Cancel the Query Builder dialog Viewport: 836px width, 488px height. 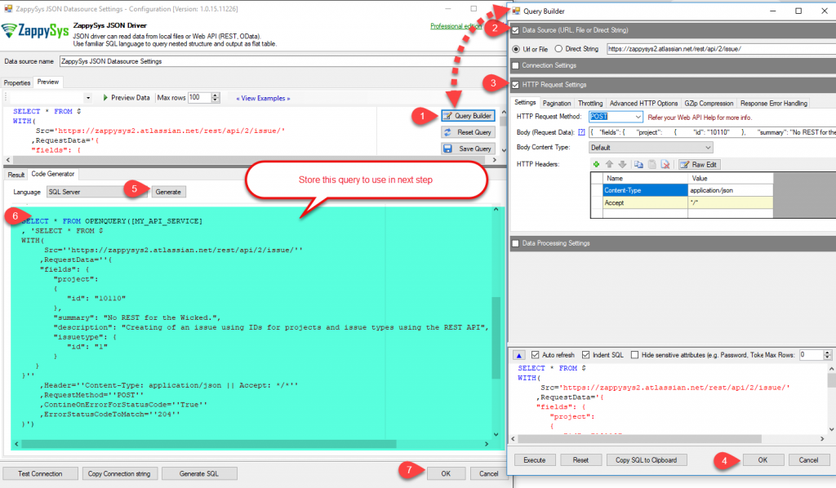[808, 459]
